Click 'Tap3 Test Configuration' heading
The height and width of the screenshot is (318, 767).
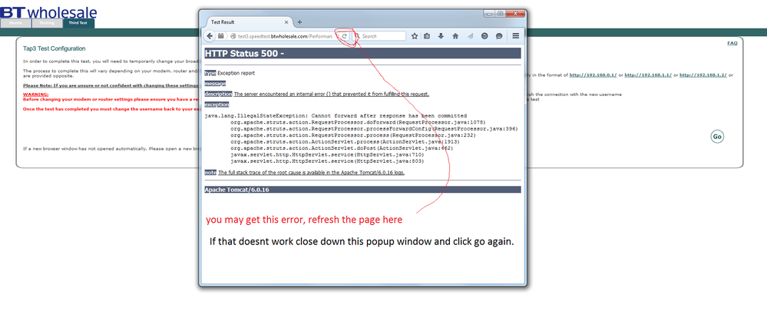(55, 49)
